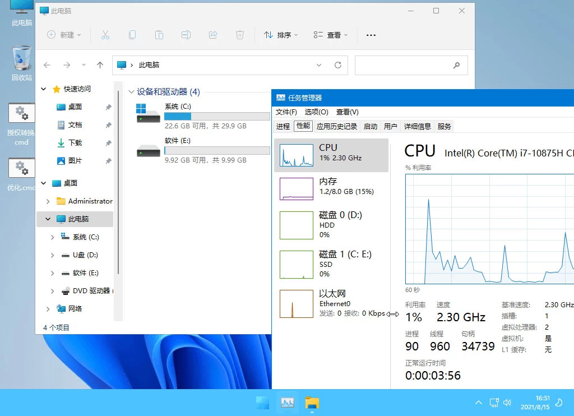Click the back navigation button in Explorer

(x=48, y=65)
